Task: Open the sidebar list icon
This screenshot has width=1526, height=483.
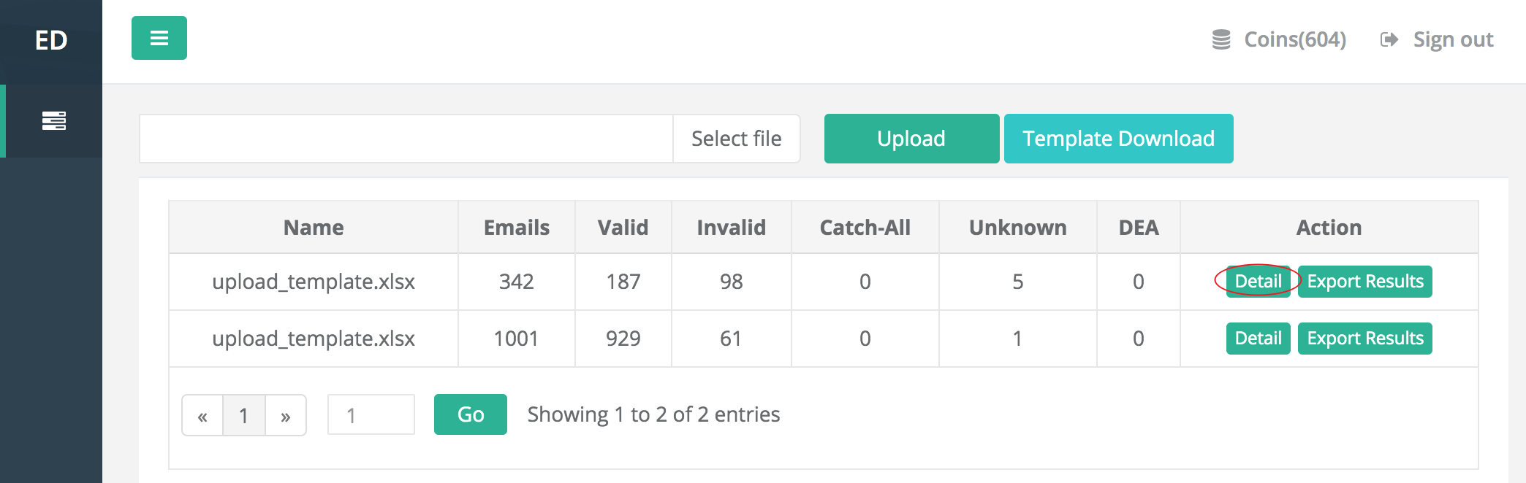Action: [x=54, y=120]
